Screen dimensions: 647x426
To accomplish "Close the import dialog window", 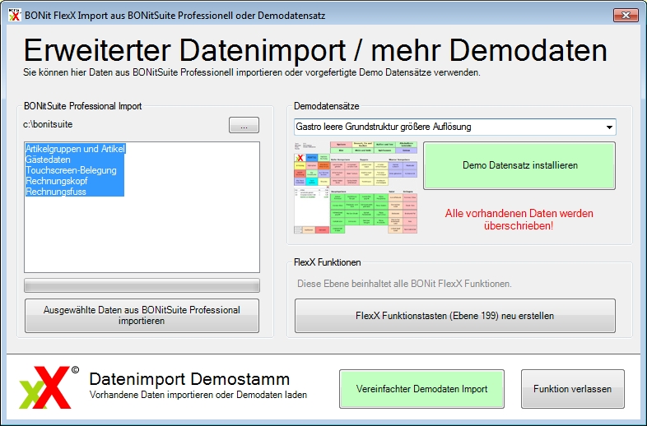I will (x=626, y=16).
